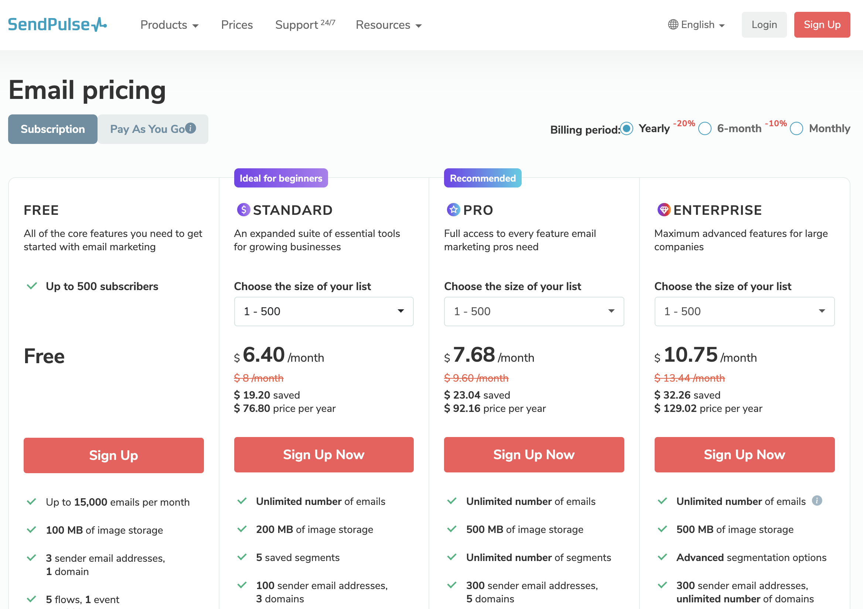Image resolution: width=863 pixels, height=609 pixels.
Task: Click the Recommended label above PRO
Action: (x=482, y=178)
